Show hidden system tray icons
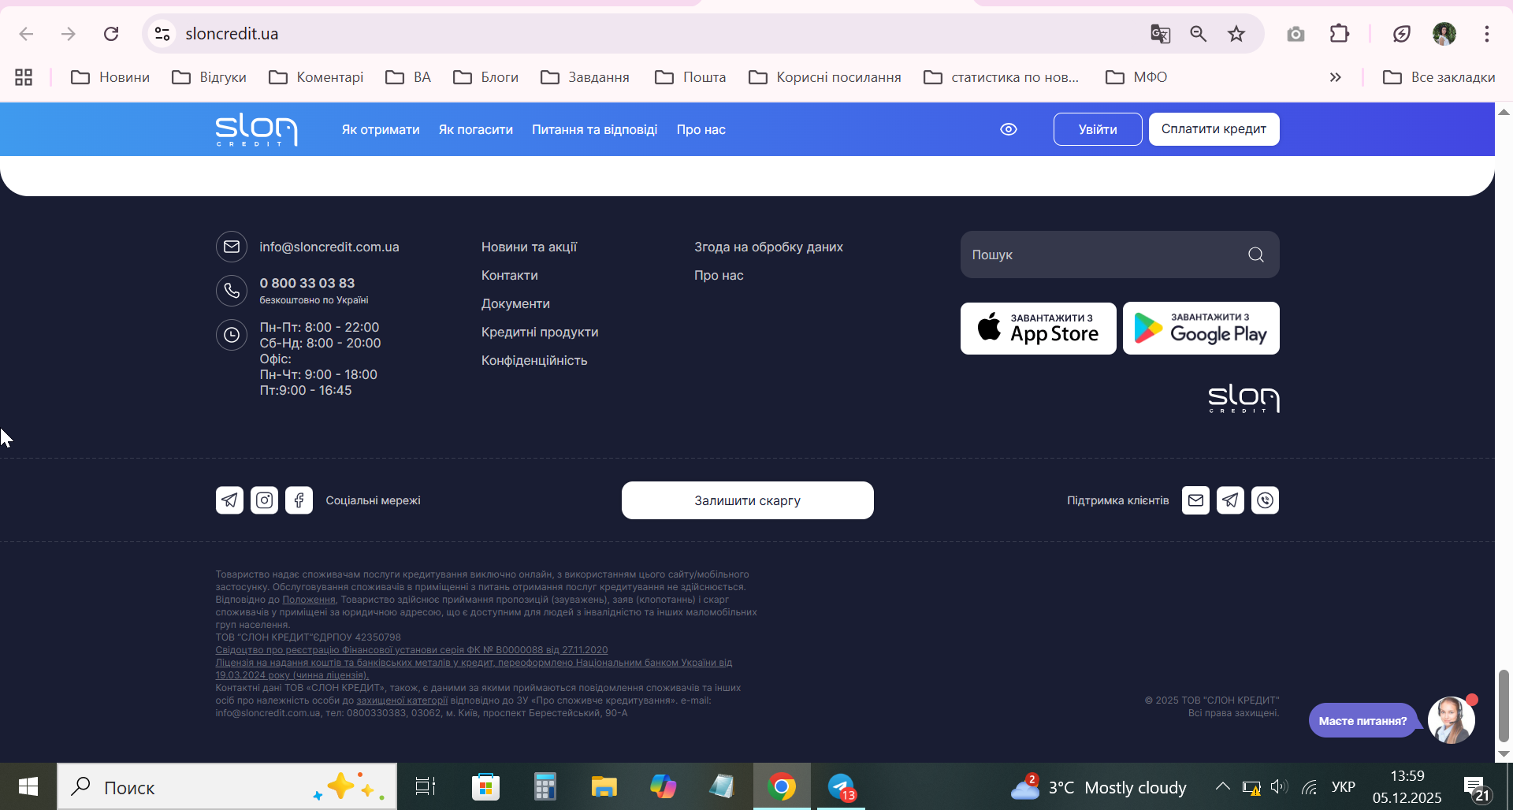The height and width of the screenshot is (810, 1513). [x=1222, y=786]
